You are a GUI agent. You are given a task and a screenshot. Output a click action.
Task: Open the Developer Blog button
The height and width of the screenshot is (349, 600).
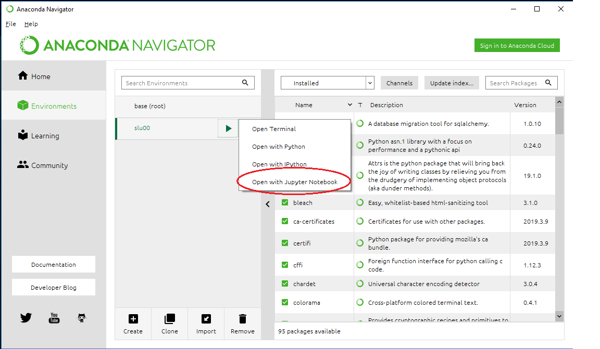click(54, 288)
